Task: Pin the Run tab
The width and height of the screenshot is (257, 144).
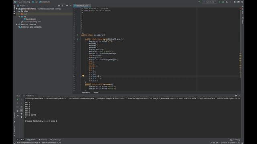Action: [x=18, y=116]
